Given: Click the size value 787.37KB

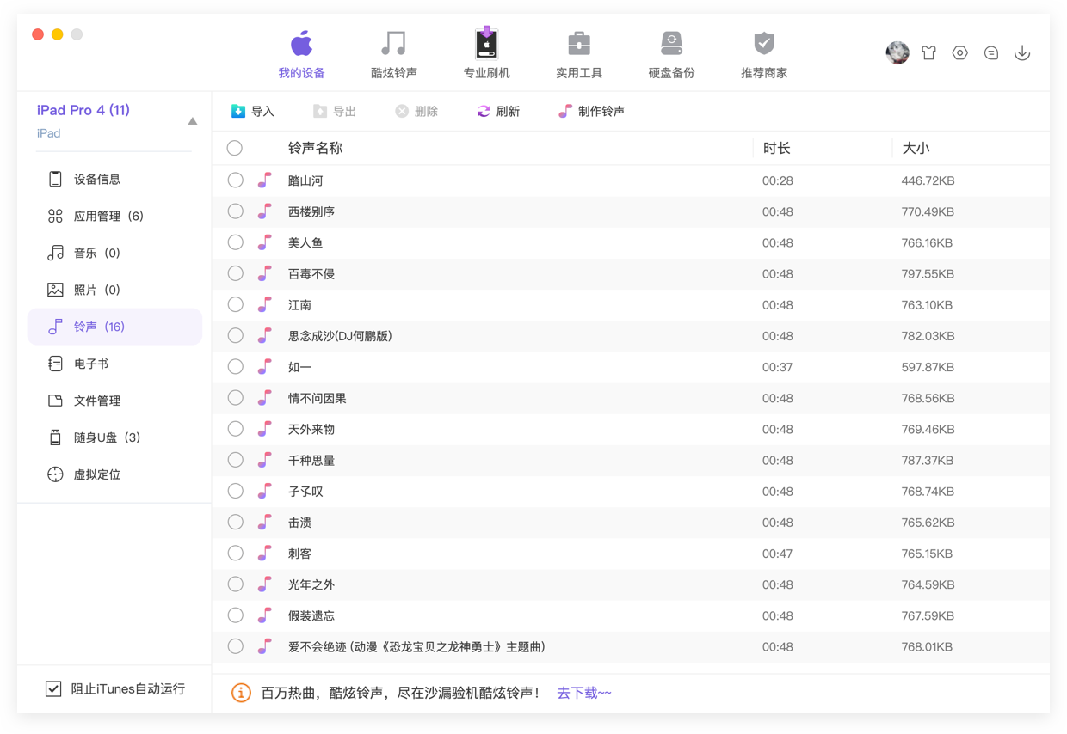Looking at the screenshot, I should coord(928,460).
